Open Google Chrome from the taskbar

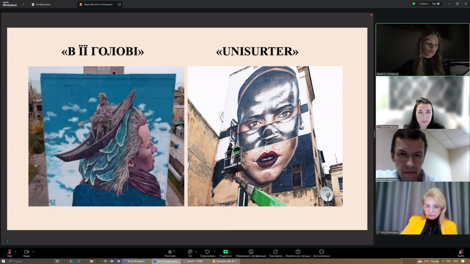tap(105, 261)
